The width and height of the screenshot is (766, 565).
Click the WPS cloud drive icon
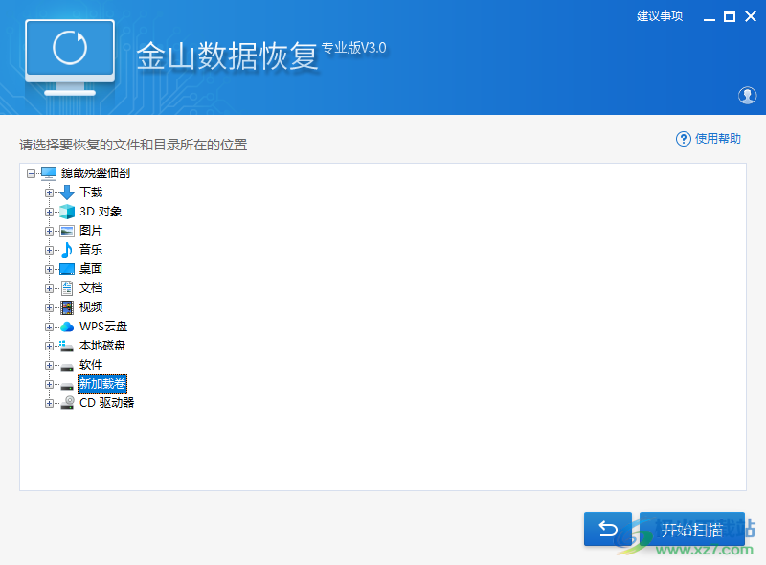pos(67,327)
